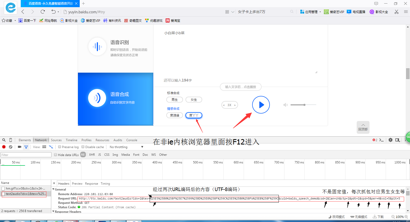This screenshot has height=222, width=410.
Task: Open the 百度一下 bookmark
Action: click(x=27, y=20)
